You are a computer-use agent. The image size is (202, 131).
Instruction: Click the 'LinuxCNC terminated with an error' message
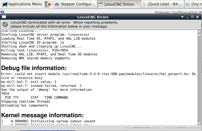pos(64,24)
